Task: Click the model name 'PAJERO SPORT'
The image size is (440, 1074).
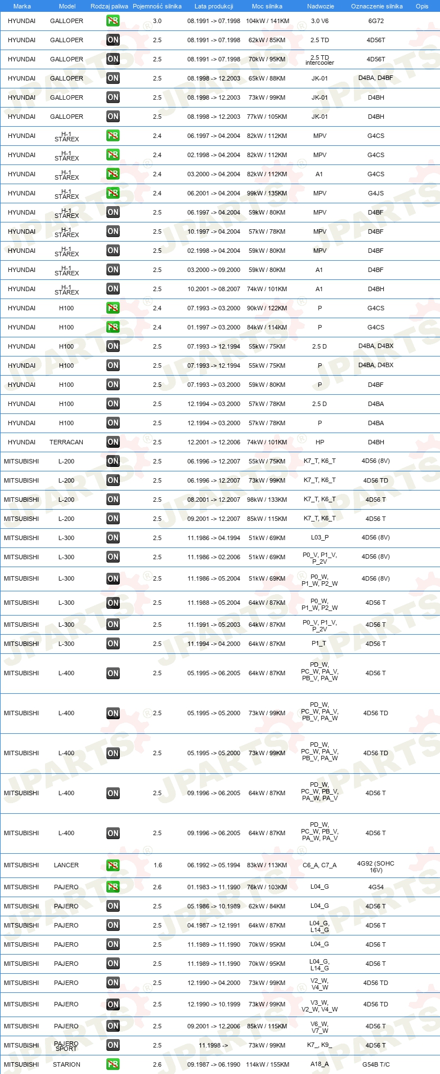Action: pos(66,1046)
